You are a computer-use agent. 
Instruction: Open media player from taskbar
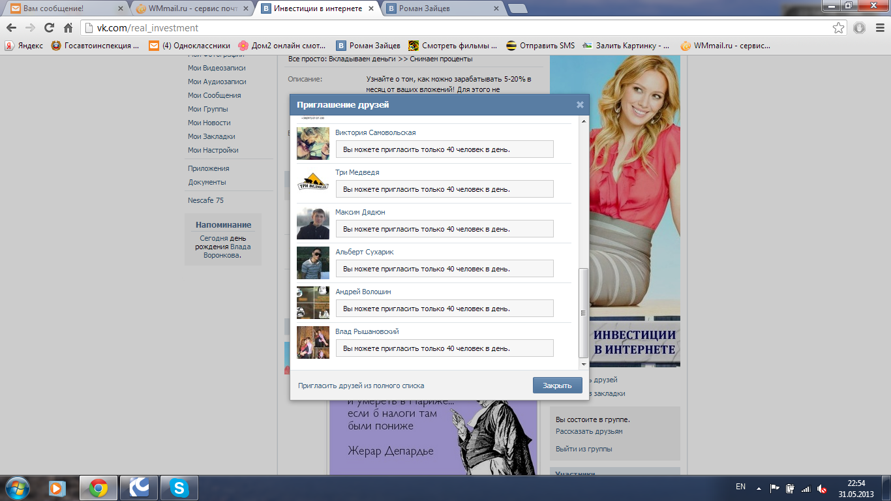coord(57,488)
